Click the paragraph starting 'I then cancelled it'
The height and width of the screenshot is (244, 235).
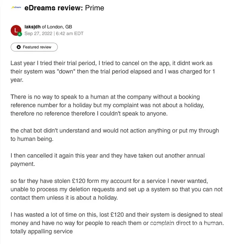coord(107,160)
